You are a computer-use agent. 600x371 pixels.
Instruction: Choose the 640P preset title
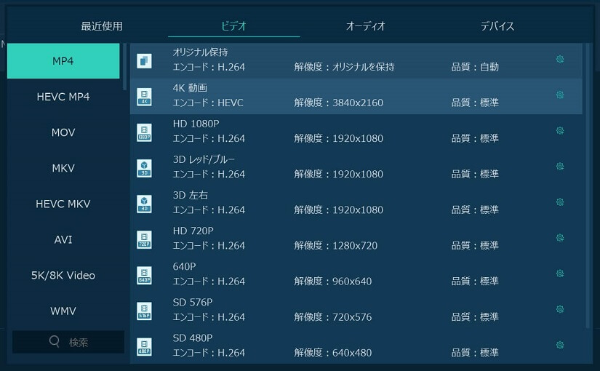tap(184, 266)
